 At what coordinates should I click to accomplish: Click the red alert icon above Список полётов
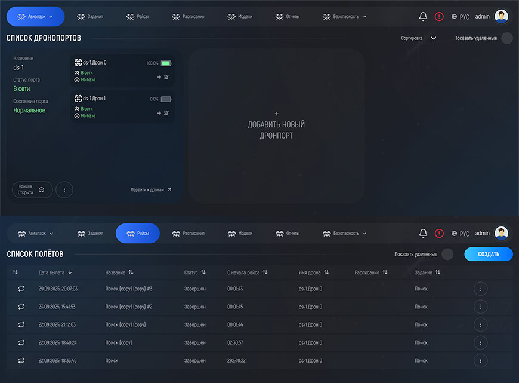(439, 233)
